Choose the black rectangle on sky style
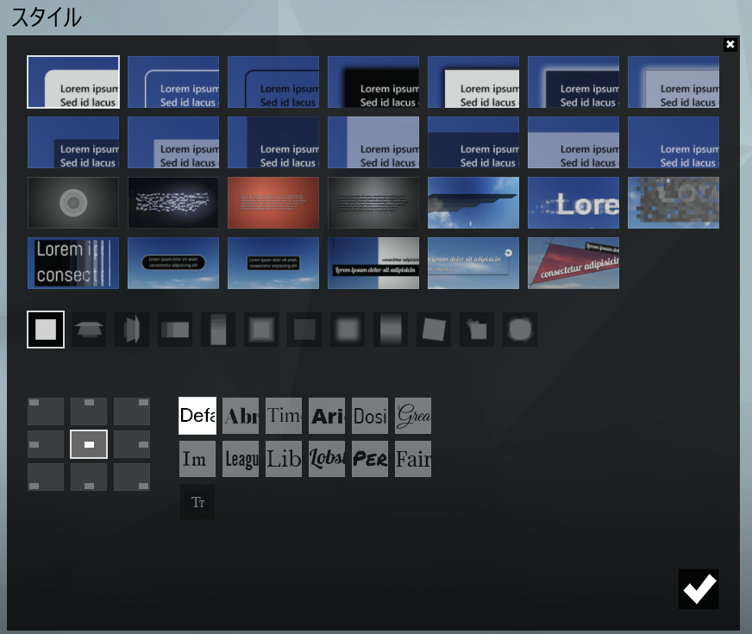The height and width of the screenshot is (634, 752). point(273,263)
